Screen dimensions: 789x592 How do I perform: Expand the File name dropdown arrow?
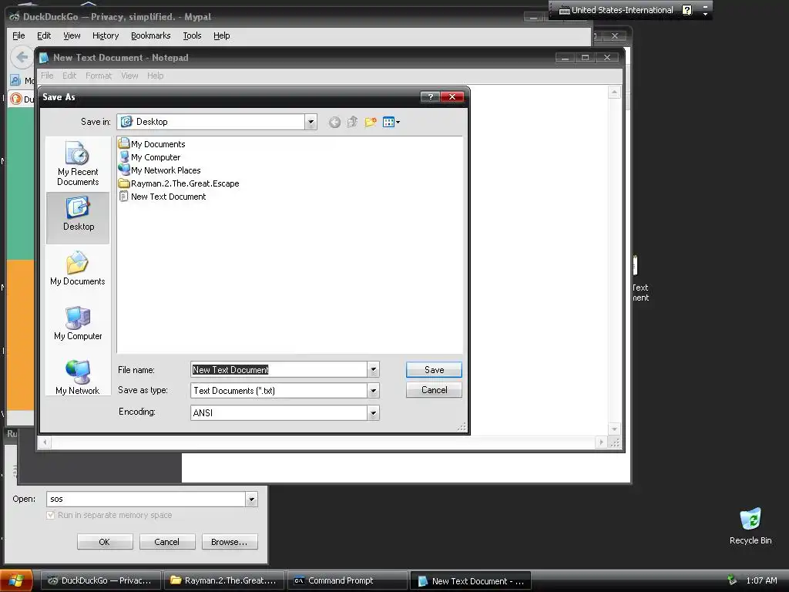(x=373, y=369)
